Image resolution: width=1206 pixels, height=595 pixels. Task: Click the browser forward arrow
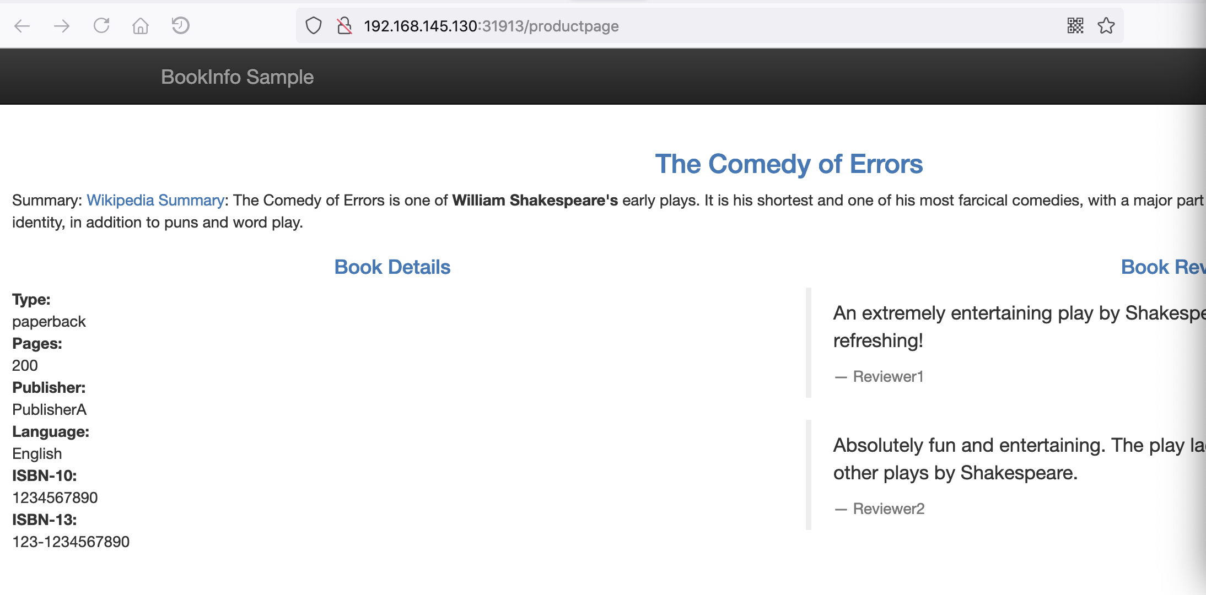point(61,26)
